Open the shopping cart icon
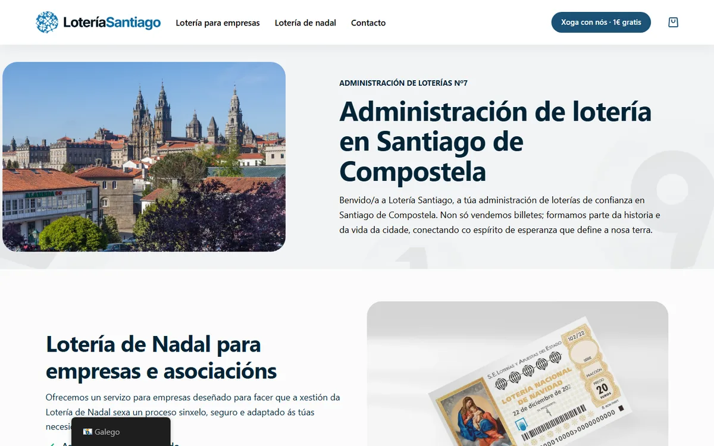The image size is (714, 446). 673,23
